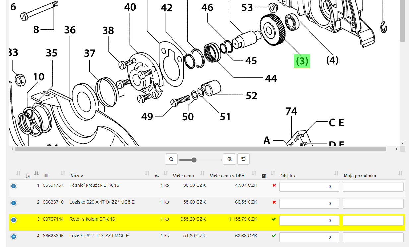412x247 pixels.
Task: Expand row details for Ložisko 629 A
Action: 14,203
